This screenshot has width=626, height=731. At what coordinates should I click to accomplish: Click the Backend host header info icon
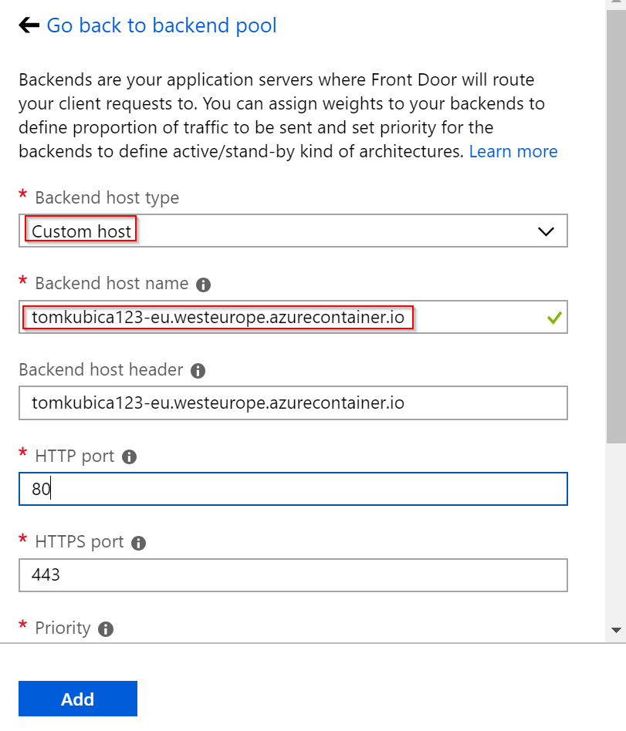point(198,371)
